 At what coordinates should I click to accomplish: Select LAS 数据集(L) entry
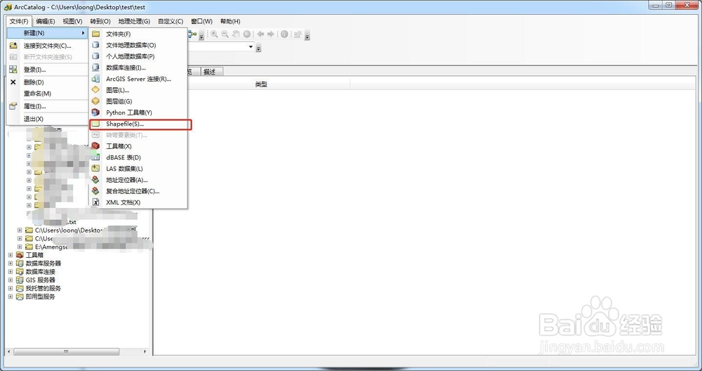tap(139, 169)
